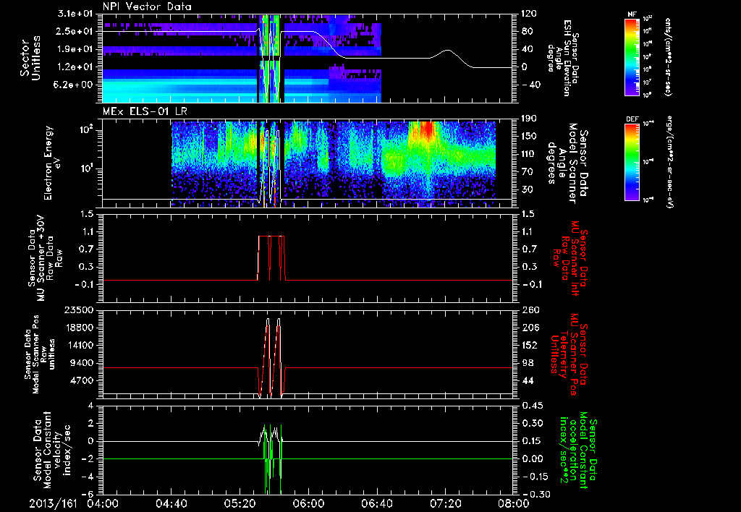Image resolution: width=741 pixels, height=512 pixels.
Task: Select the 08:00 time axis end label
Action: (513, 503)
